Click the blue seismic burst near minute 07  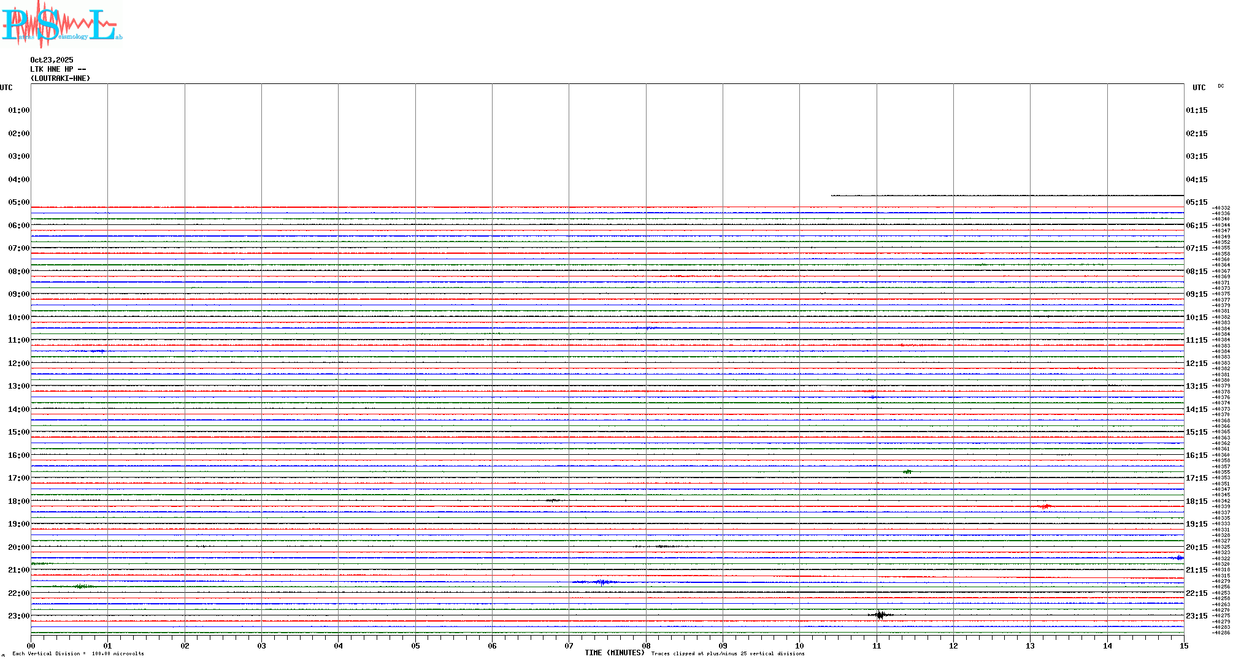[x=601, y=582]
